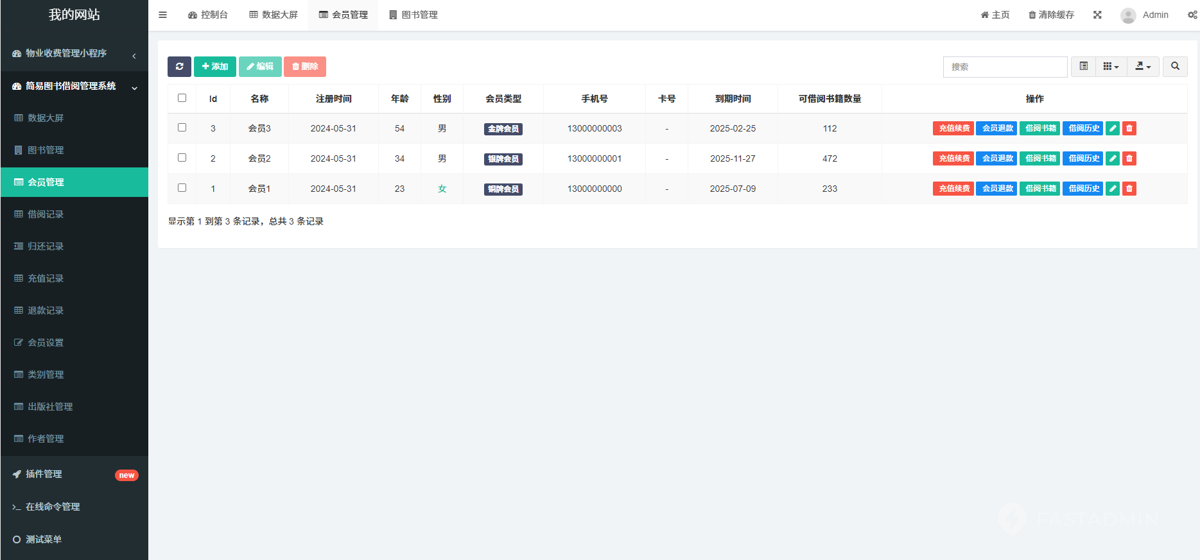This screenshot has height=560, width=1200.
Task: Check the row checkbox for 会员2
Action: (182, 158)
